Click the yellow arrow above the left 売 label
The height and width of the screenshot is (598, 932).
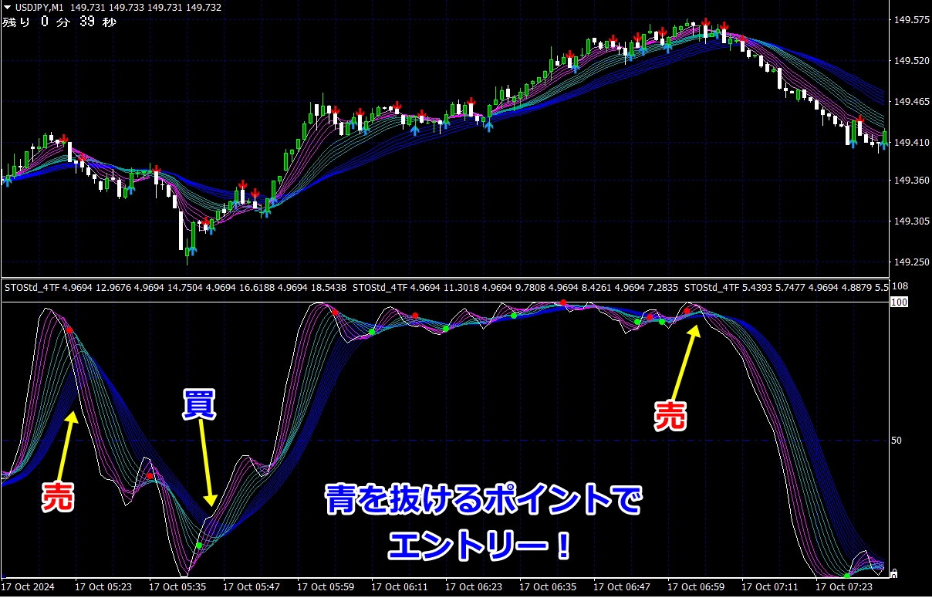click(x=66, y=451)
